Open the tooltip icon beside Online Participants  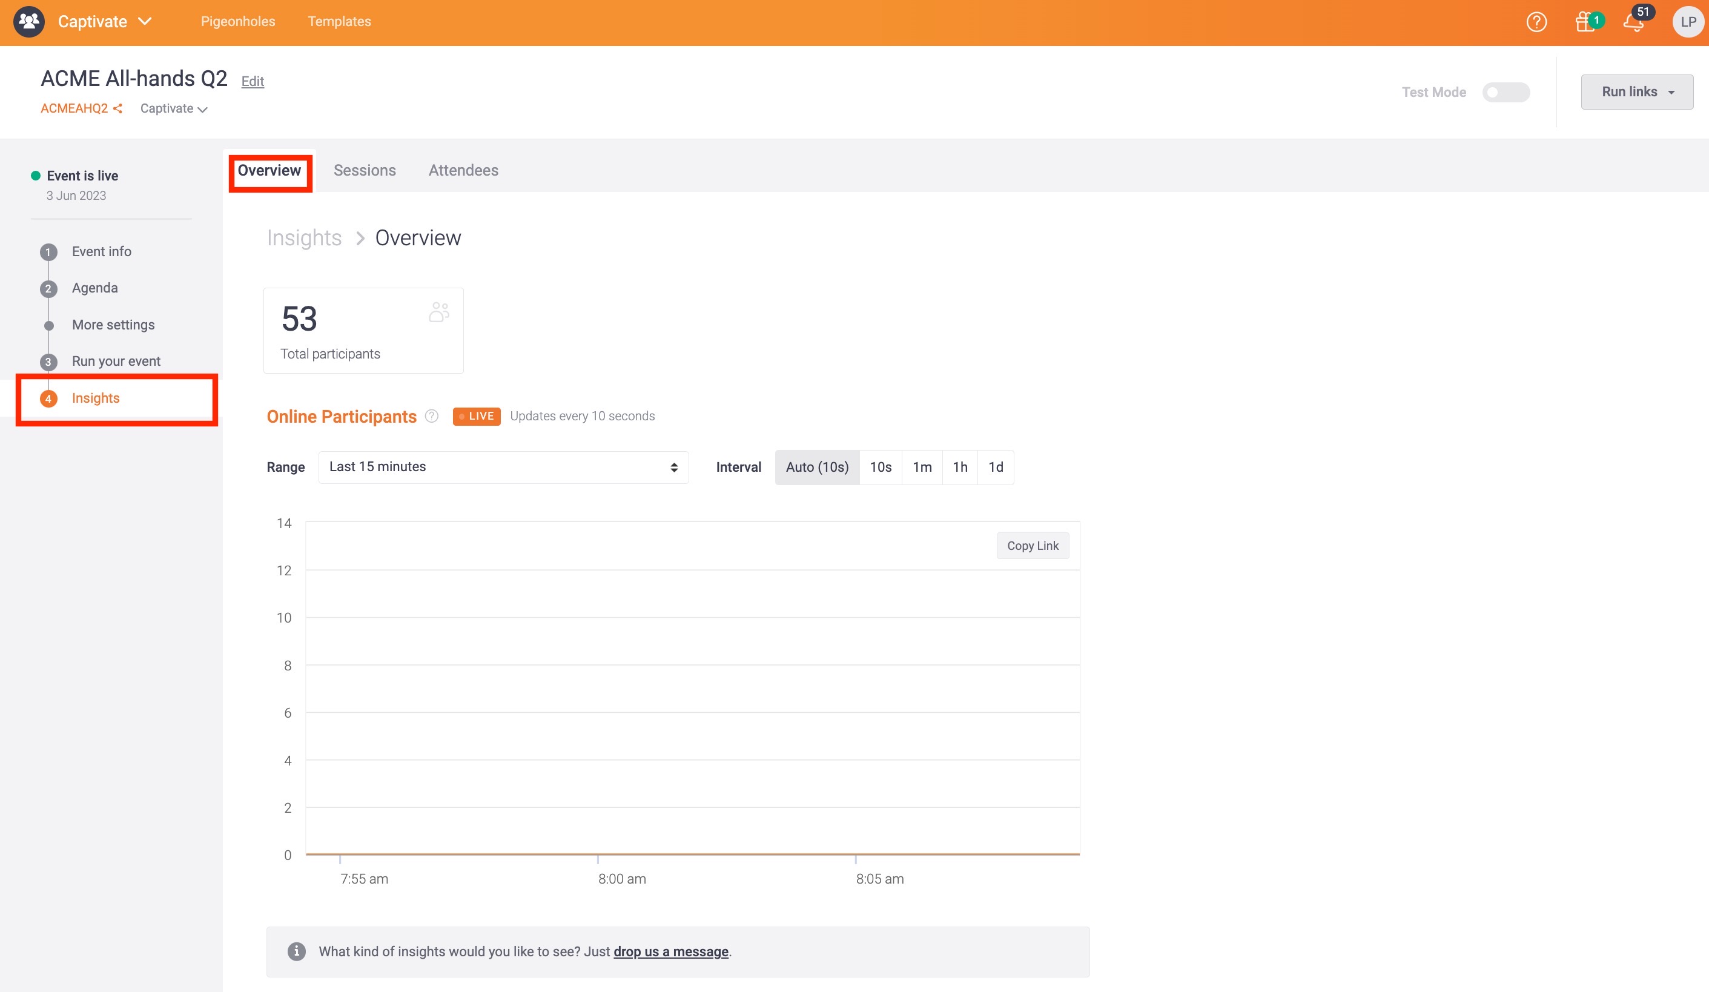[432, 416]
